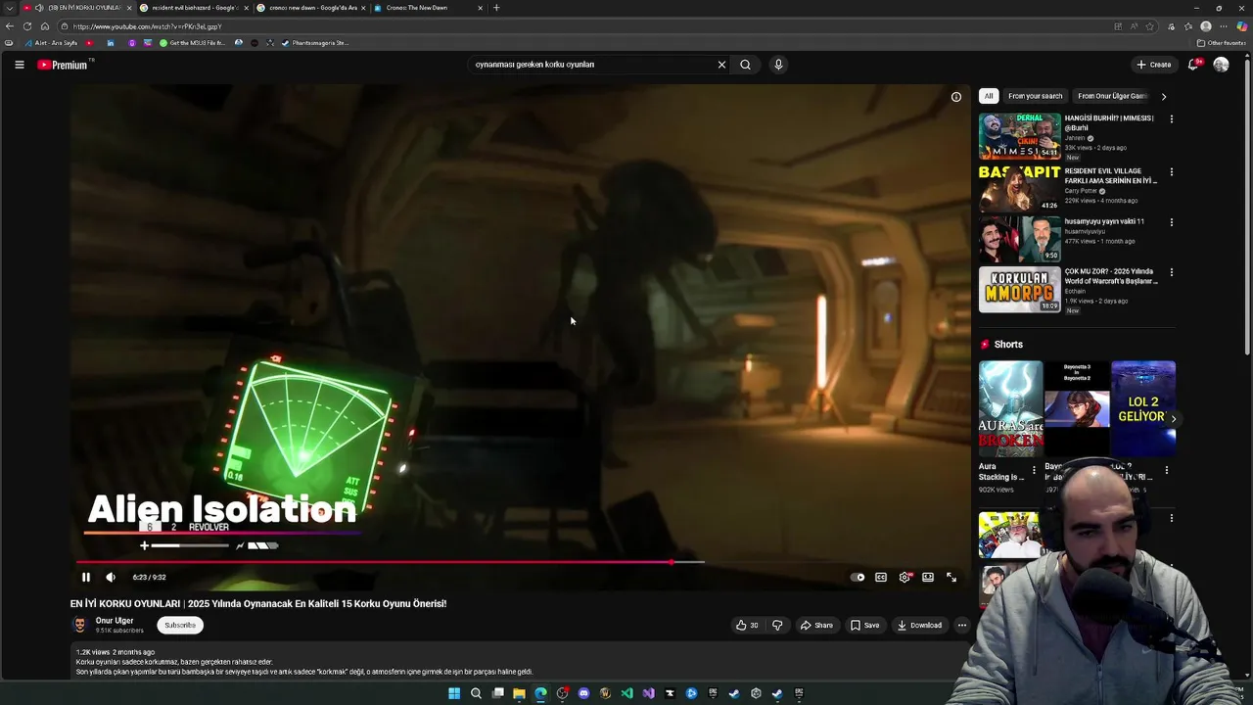This screenshot has height=705, width=1253.
Task: Show more filter chips with arrow
Action: [1164, 96]
